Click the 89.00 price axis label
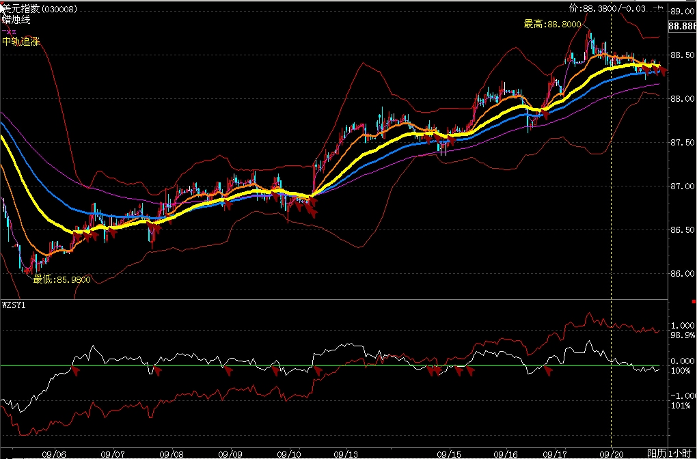Screen dimensions: 697x459 click(683, 11)
